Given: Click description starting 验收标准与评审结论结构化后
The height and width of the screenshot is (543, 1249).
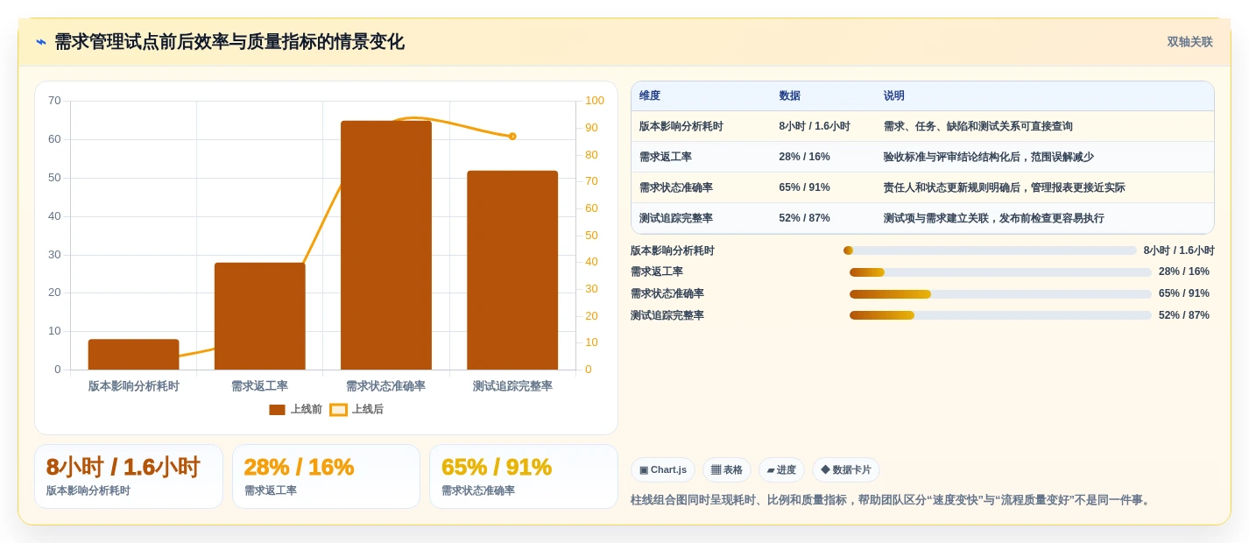Looking at the screenshot, I should [x=989, y=157].
